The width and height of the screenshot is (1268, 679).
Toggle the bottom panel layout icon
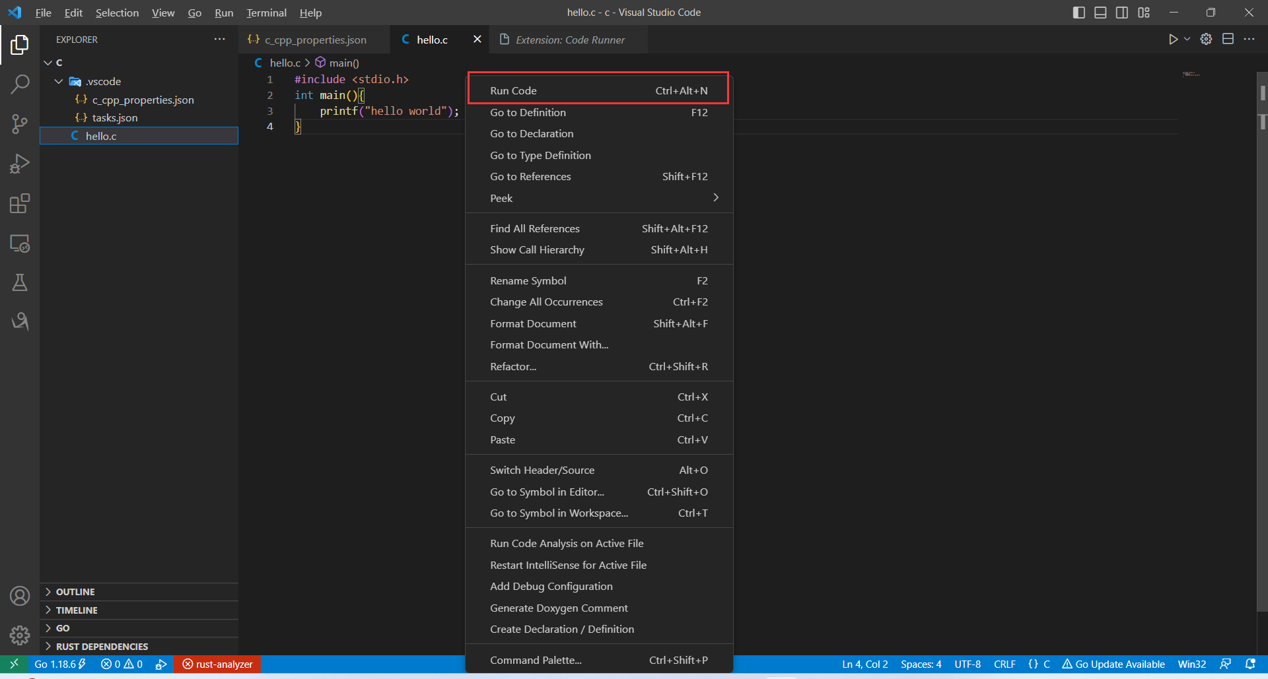click(1100, 13)
